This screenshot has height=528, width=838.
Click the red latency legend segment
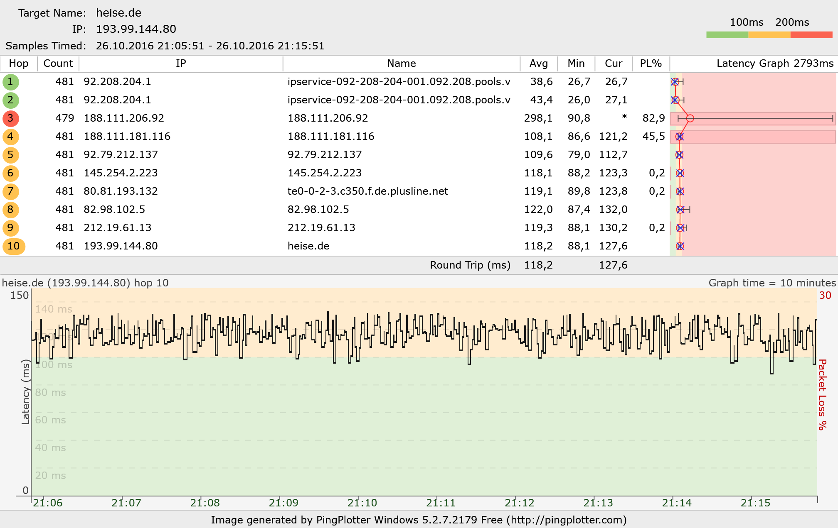click(x=811, y=35)
